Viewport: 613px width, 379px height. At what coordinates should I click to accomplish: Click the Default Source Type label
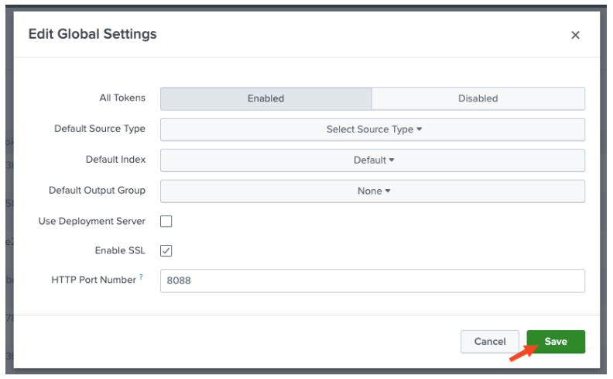tap(99, 129)
